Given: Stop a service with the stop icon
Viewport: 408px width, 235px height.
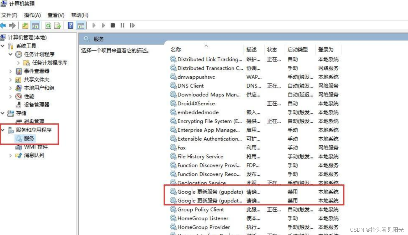Looking at the screenshot, I should [x=113, y=26].
